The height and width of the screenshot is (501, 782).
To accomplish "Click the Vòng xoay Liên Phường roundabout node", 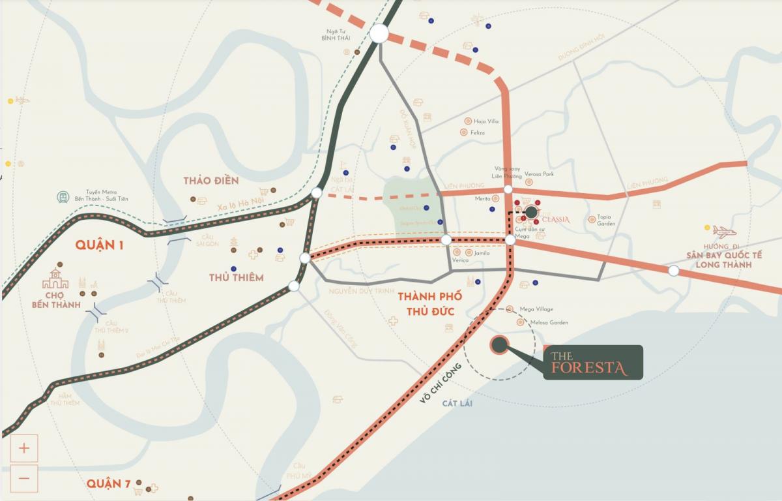I will click(x=508, y=190).
